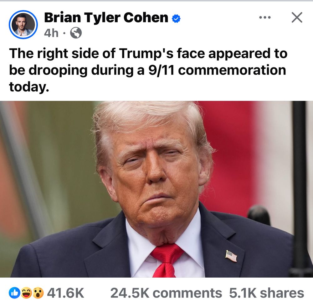Click the American flag lapel pin in photo

point(231,256)
